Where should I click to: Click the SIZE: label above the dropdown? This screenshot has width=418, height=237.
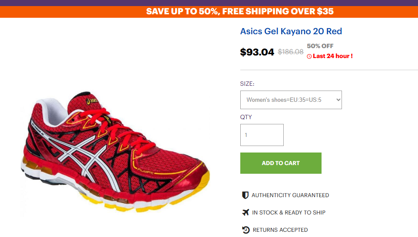tap(247, 84)
